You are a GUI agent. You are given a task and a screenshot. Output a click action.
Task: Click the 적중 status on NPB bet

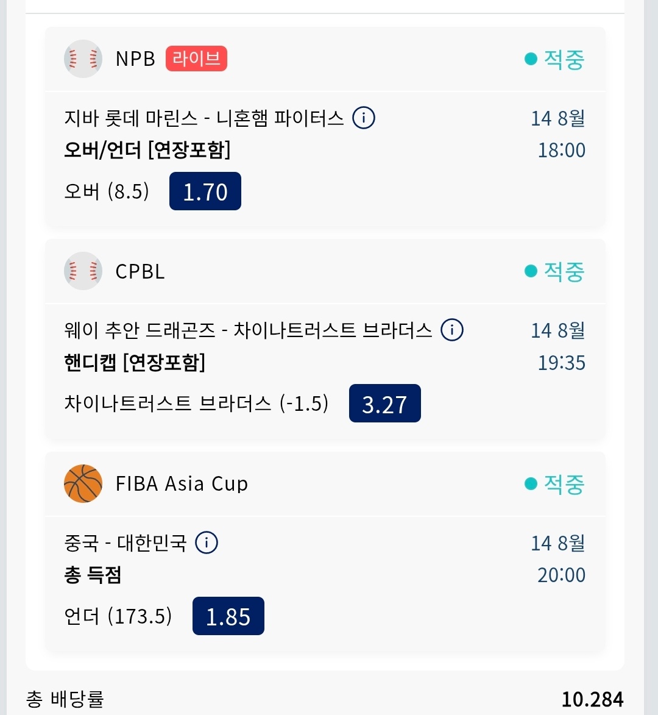point(554,59)
